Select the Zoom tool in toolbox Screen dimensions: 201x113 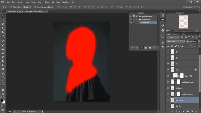pyautogui.click(x=3, y=94)
